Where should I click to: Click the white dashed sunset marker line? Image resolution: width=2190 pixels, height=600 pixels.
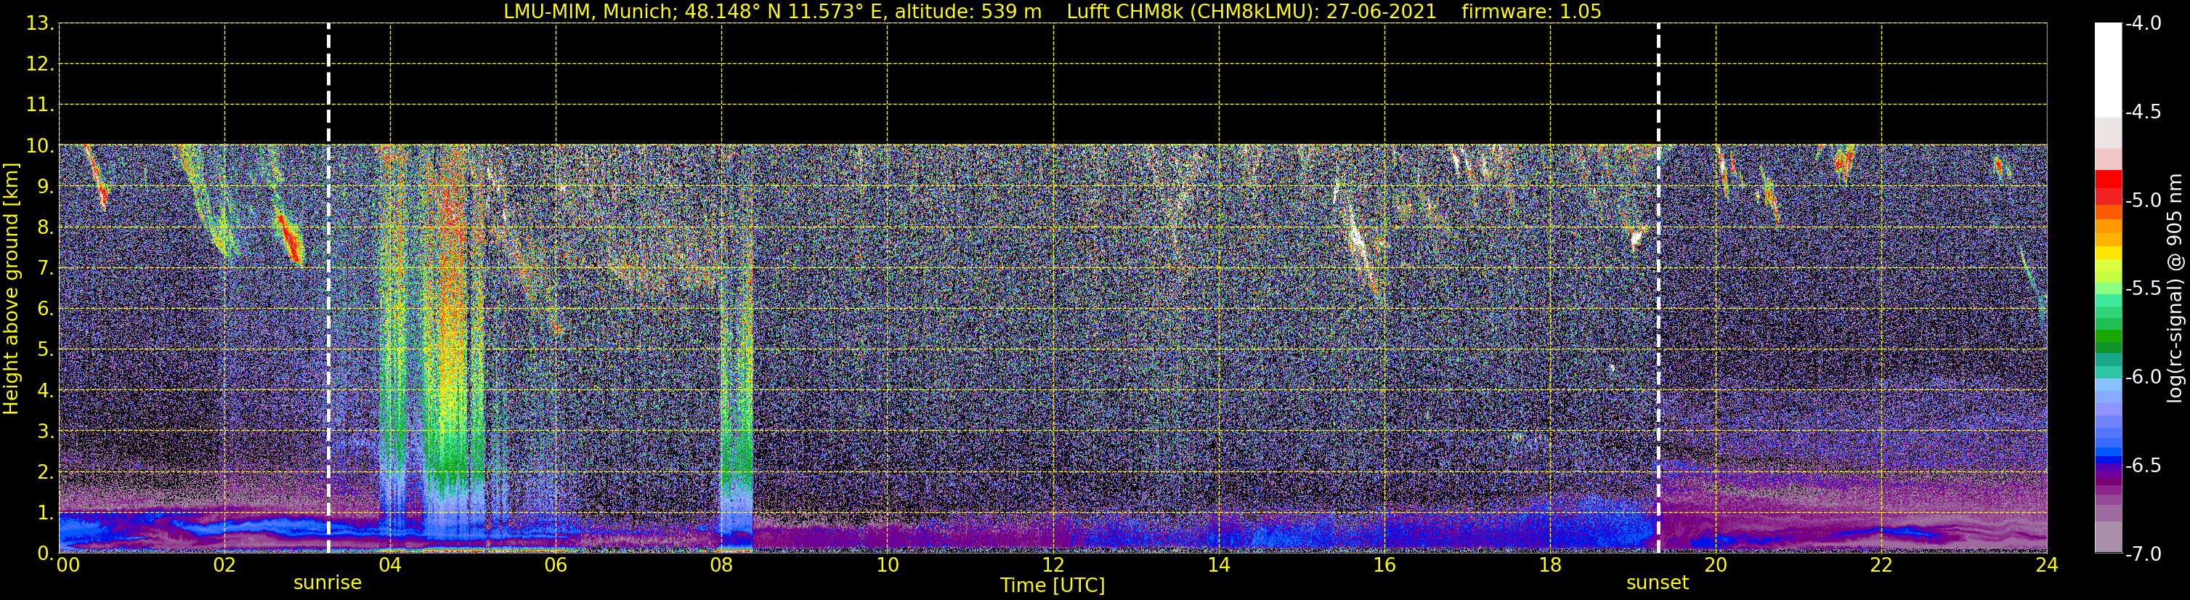(x=1658, y=288)
